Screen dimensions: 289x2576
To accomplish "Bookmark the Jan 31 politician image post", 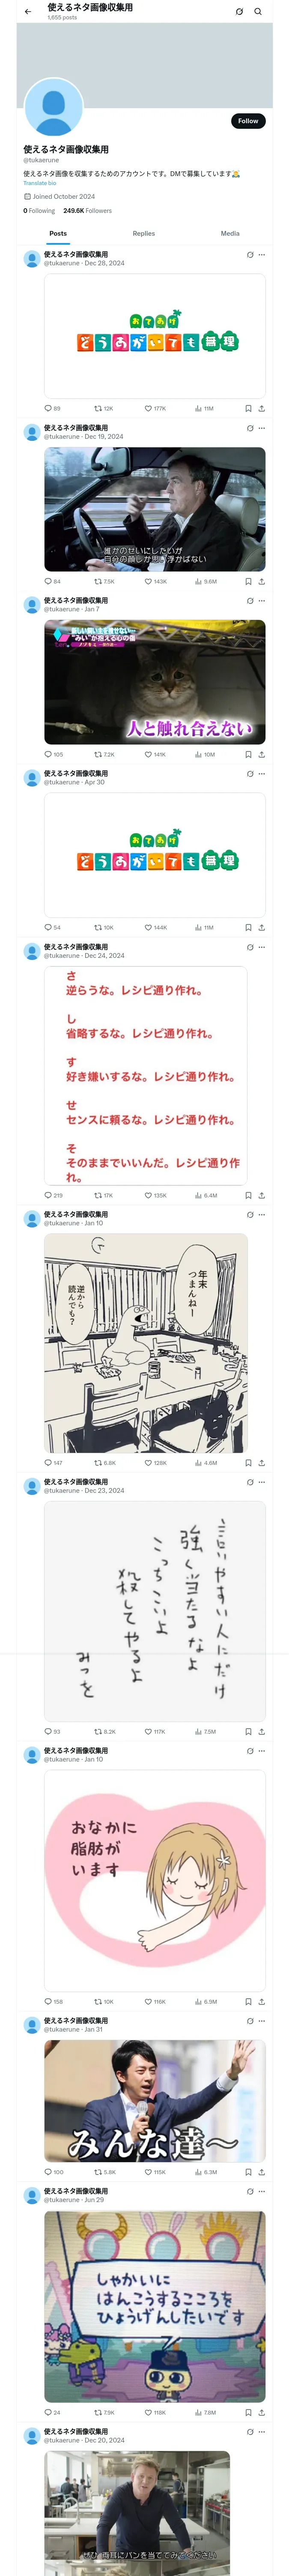I will click(x=248, y=2172).
